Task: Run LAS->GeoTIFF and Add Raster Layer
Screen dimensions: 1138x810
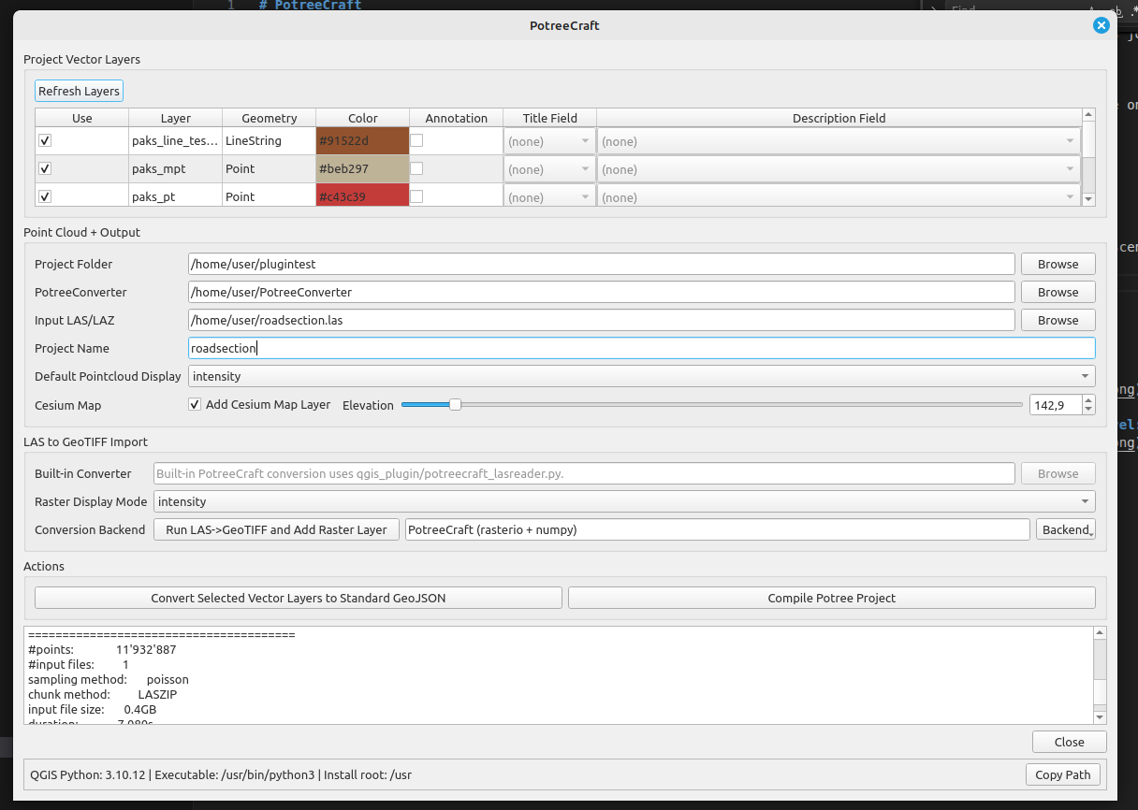Action: 276,529
